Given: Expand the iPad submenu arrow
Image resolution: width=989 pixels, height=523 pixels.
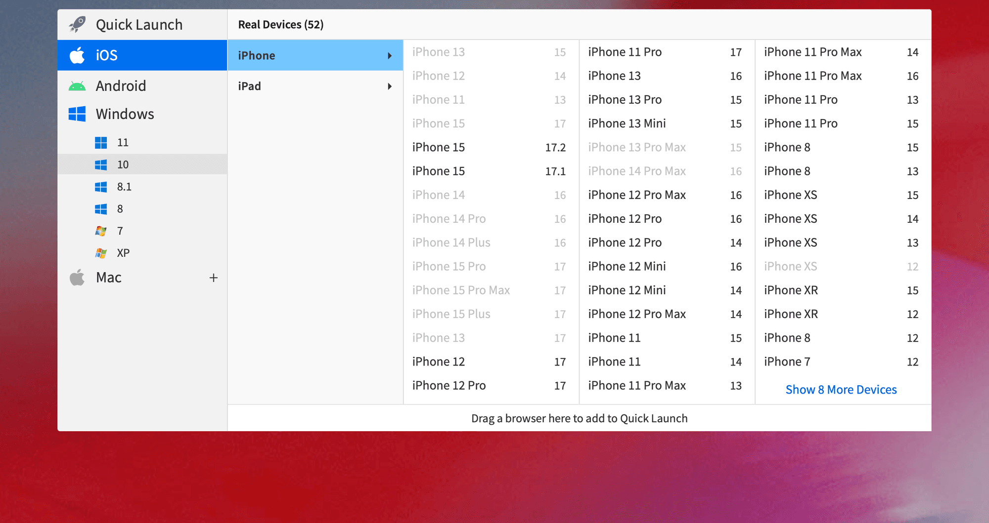Looking at the screenshot, I should pyautogui.click(x=390, y=86).
